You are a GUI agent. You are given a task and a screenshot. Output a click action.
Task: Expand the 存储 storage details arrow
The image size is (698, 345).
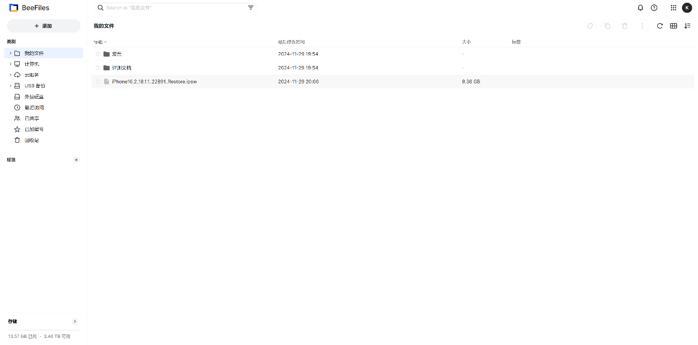point(75,321)
